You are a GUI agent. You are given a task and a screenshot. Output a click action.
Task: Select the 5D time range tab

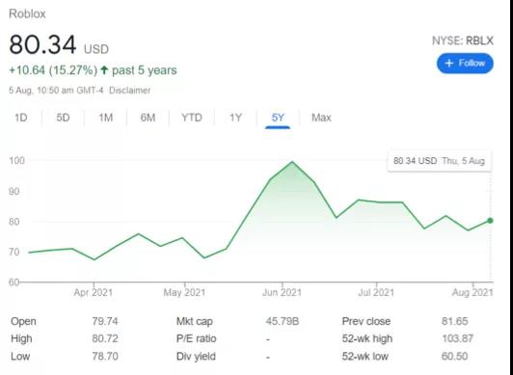click(63, 118)
